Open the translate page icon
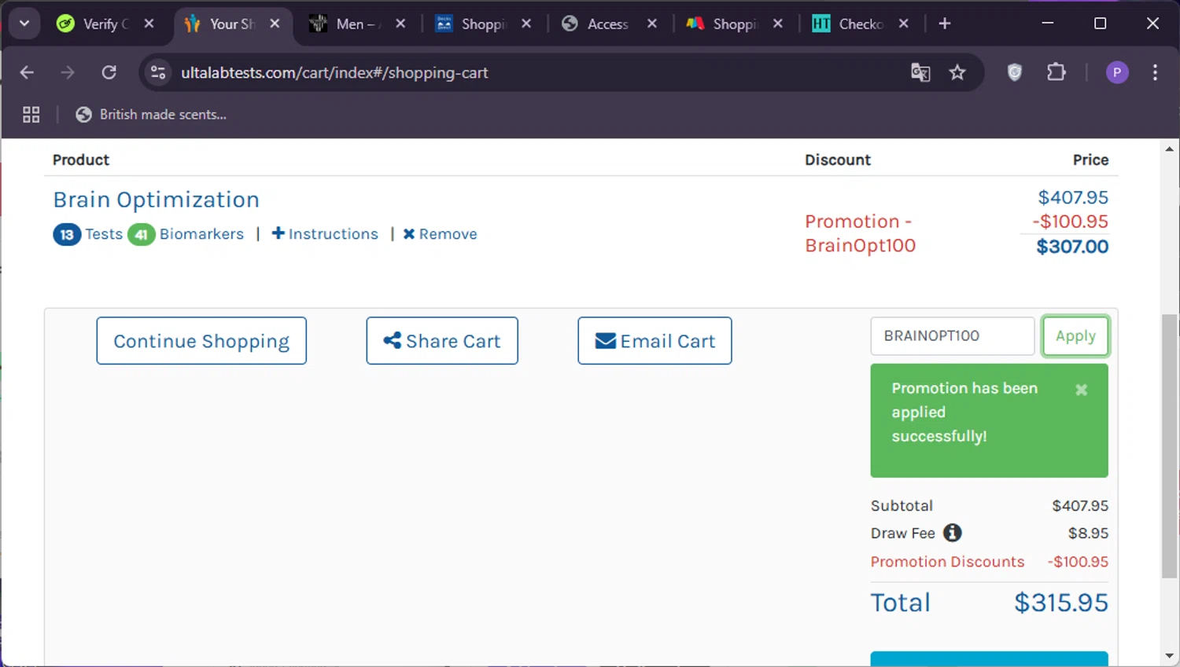The width and height of the screenshot is (1180, 667). pyautogui.click(x=920, y=73)
